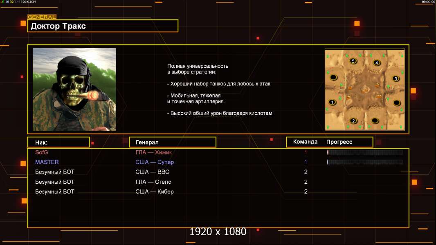This screenshot has width=436, height=245.
Task: Click the 20:03:34 clock readout
Action: tap(29, 2)
